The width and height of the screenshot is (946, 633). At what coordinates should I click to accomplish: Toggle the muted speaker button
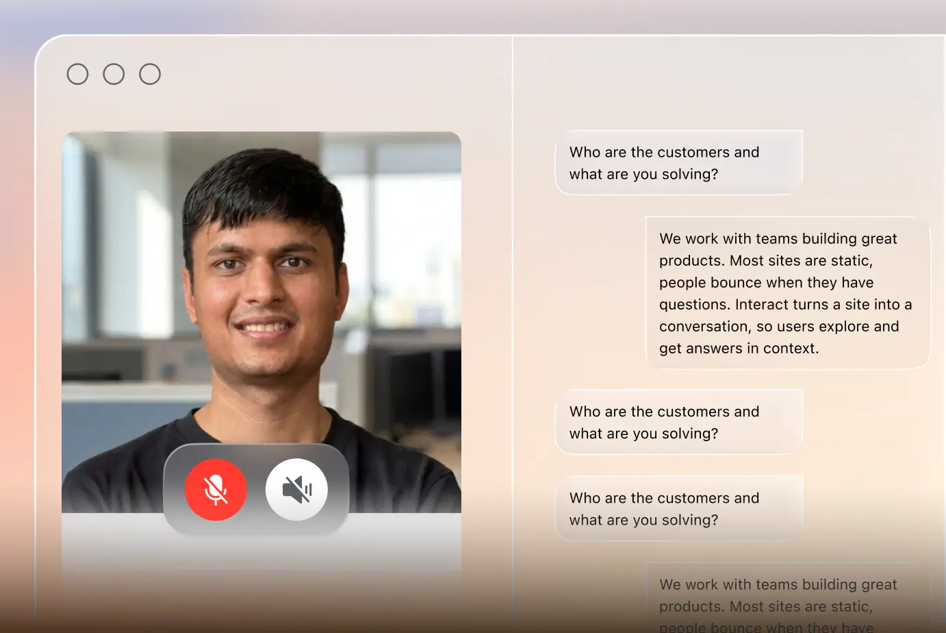point(296,489)
